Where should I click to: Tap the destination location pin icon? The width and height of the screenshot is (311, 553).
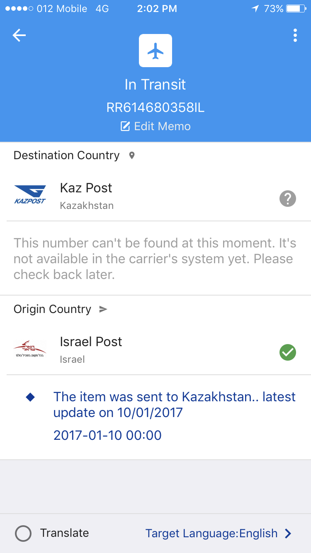coord(132,156)
